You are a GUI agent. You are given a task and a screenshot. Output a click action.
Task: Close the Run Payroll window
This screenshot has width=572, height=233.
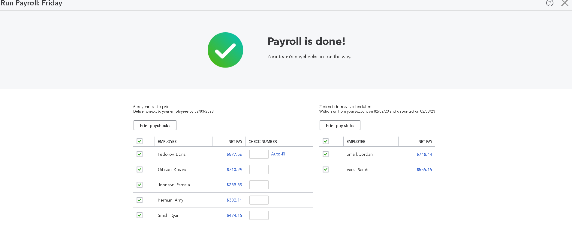pos(564,3)
